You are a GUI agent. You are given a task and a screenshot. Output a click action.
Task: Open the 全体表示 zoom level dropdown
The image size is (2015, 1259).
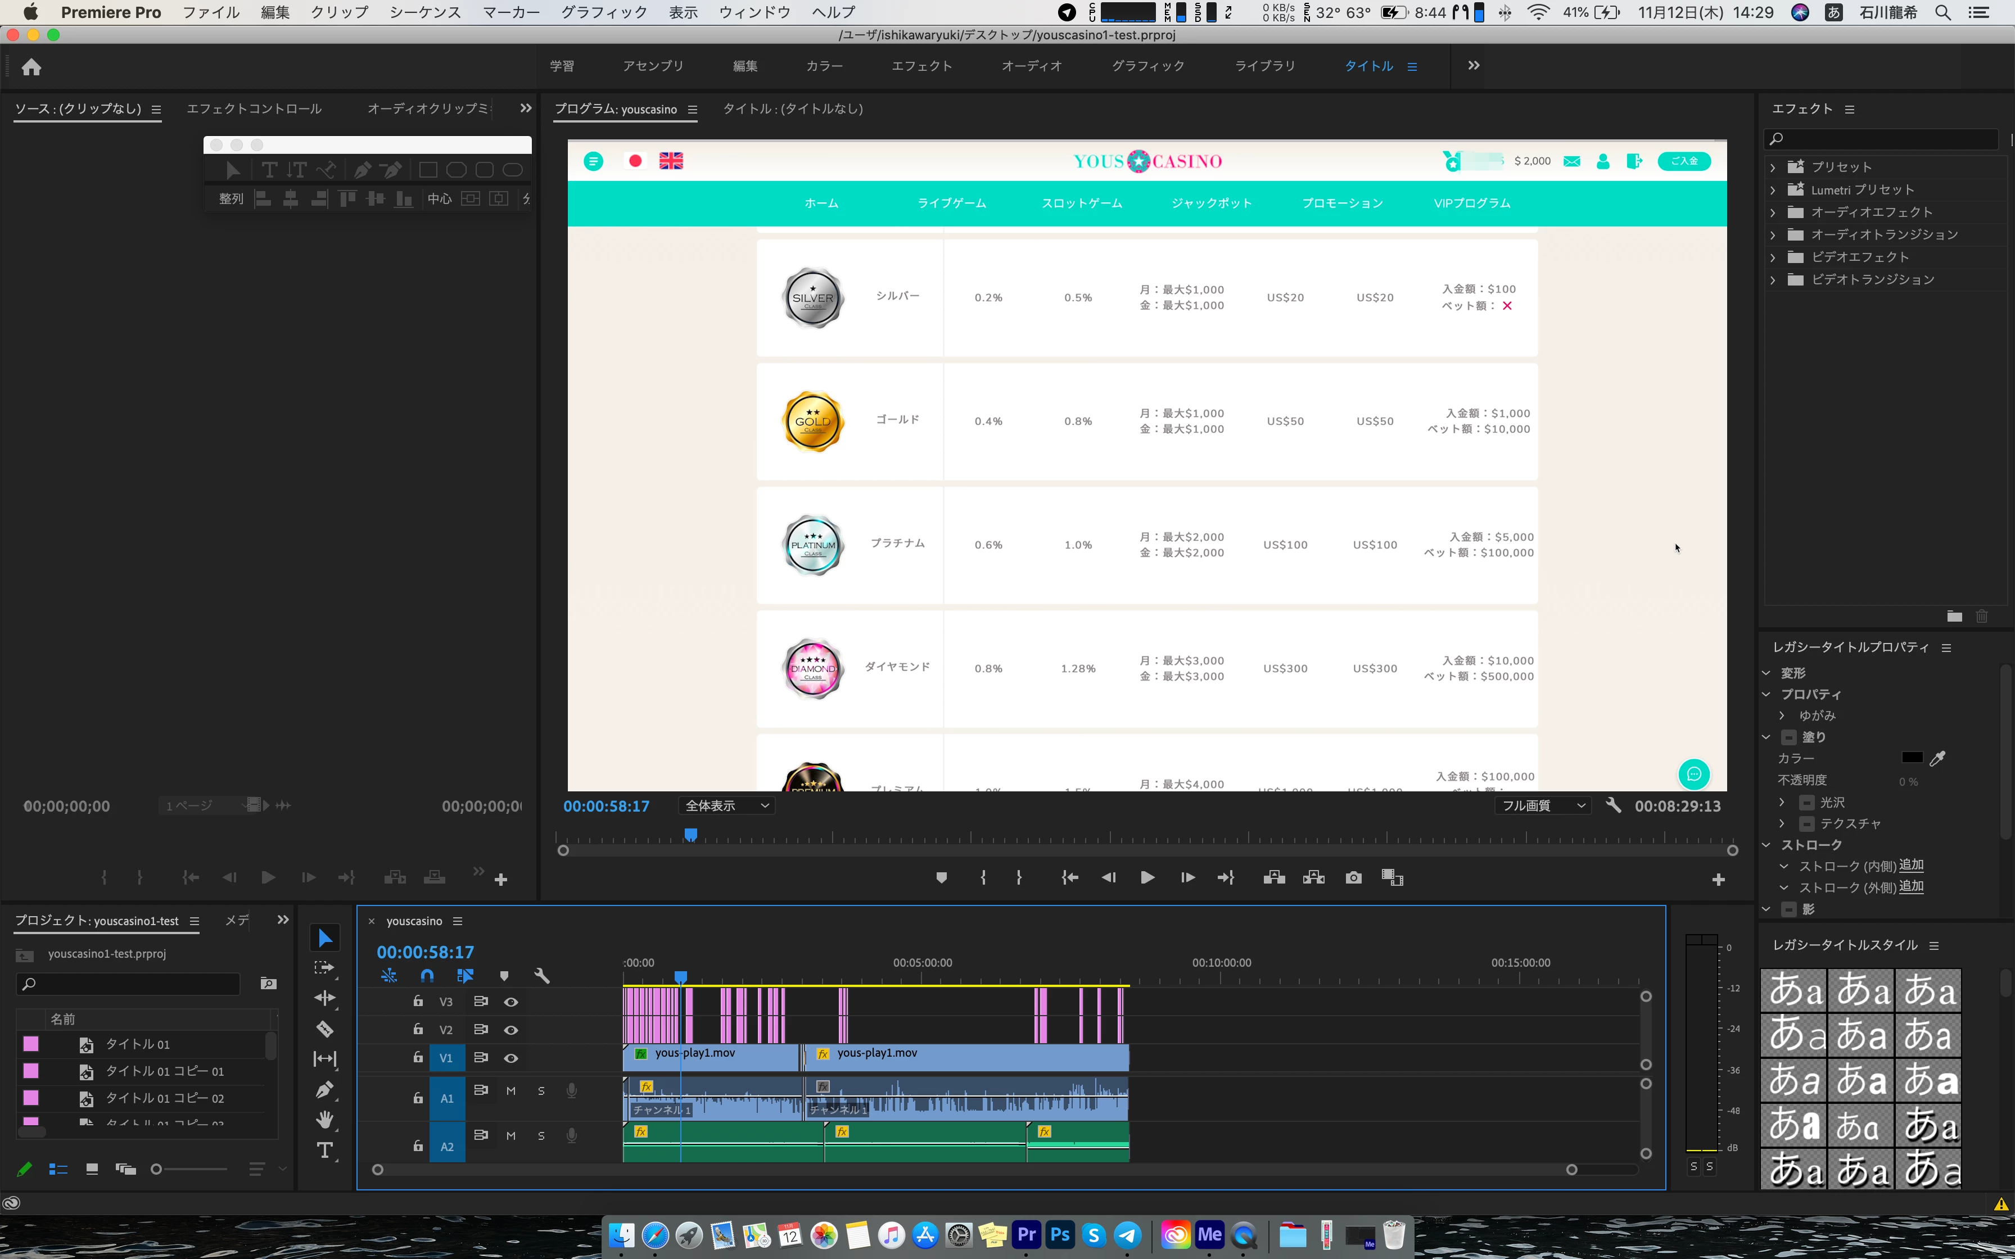pos(726,805)
